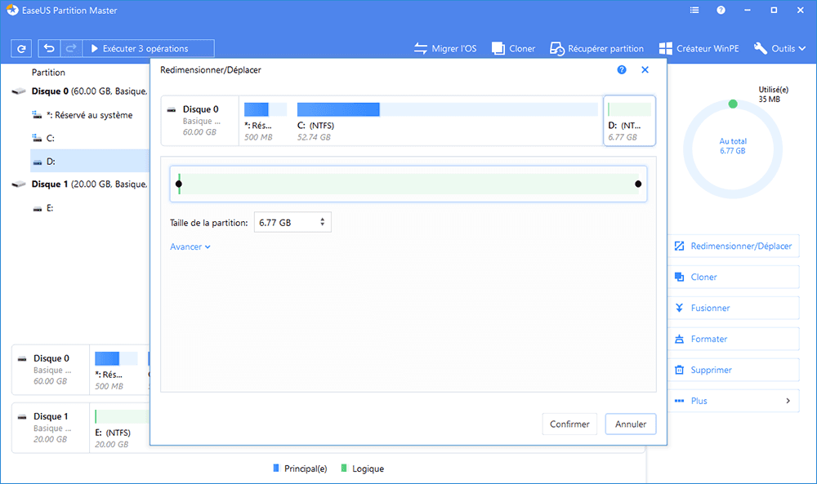The width and height of the screenshot is (817, 484).
Task: Click the undo operation icon
Action: pyautogui.click(x=49, y=48)
